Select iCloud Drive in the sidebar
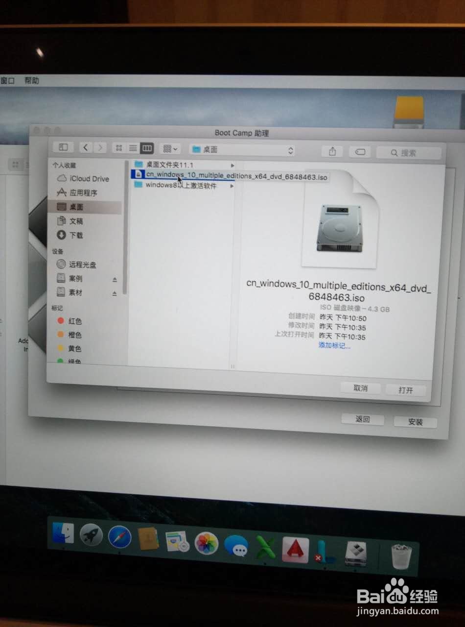 click(x=83, y=179)
